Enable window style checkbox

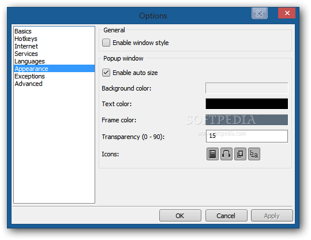(106, 43)
